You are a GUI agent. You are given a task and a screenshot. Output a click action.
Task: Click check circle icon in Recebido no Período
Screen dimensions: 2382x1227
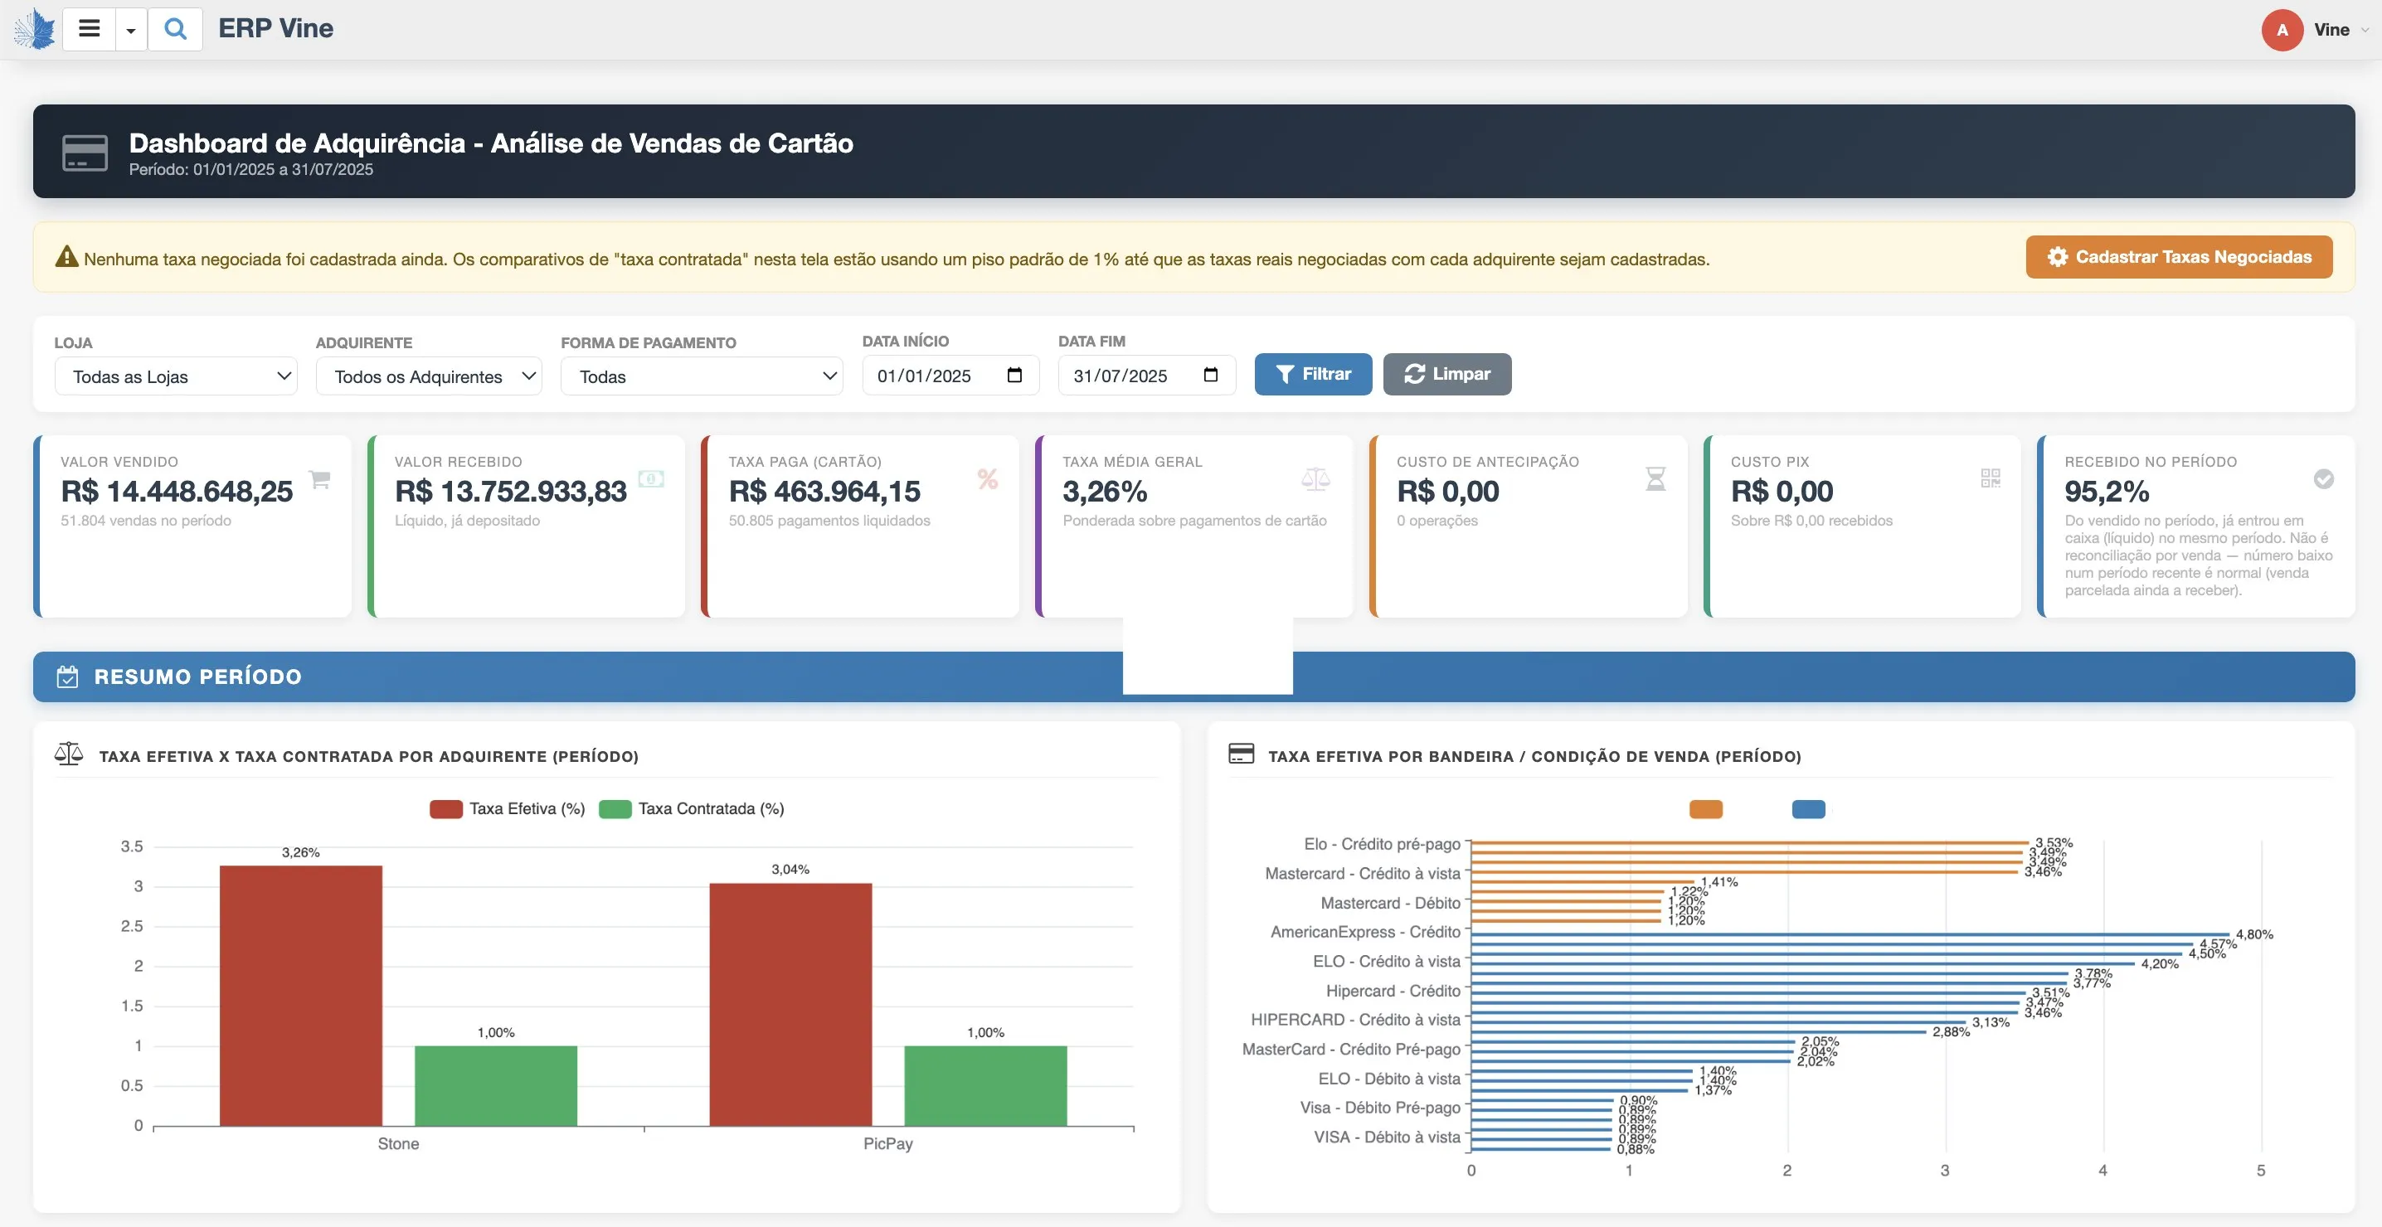[2324, 479]
